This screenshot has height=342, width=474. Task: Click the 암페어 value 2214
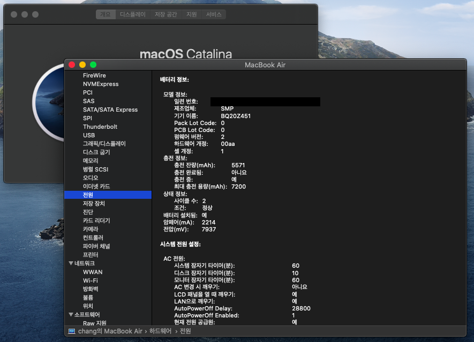tap(208, 223)
